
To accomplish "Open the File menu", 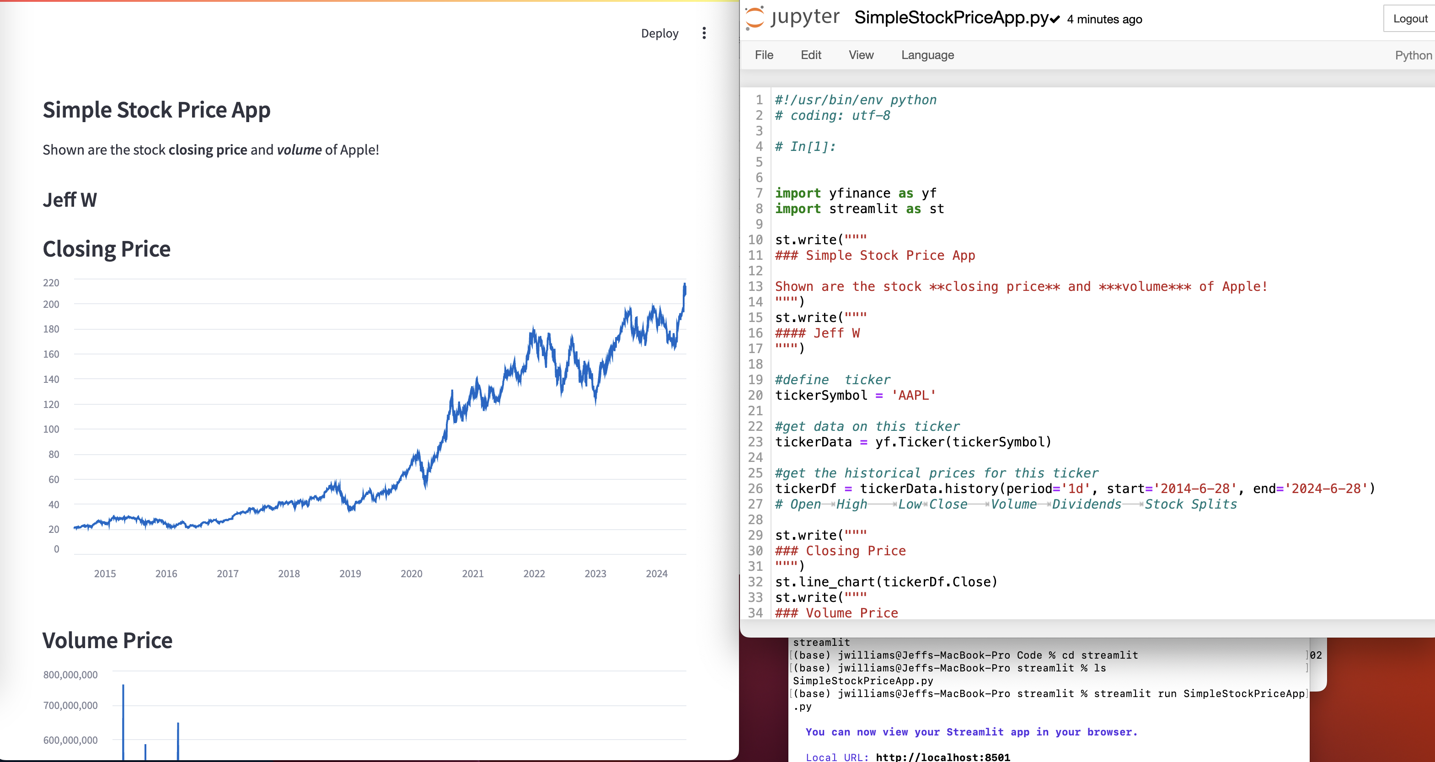I will point(764,55).
